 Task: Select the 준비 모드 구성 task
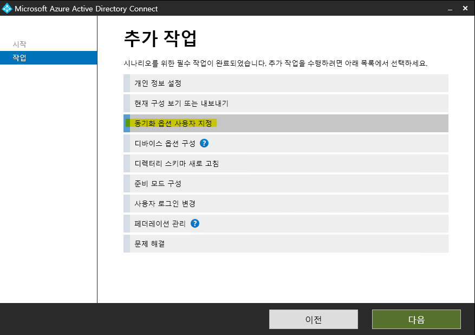tap(285, 183)
